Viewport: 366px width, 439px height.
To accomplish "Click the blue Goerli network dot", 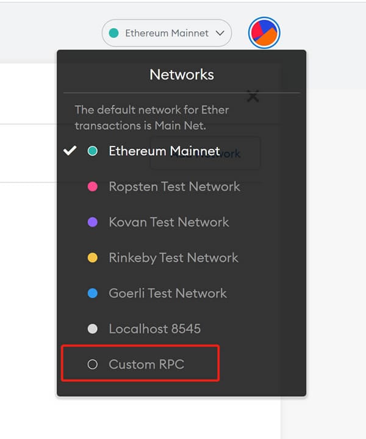I will pyautogui.click(x=92, y=293).
